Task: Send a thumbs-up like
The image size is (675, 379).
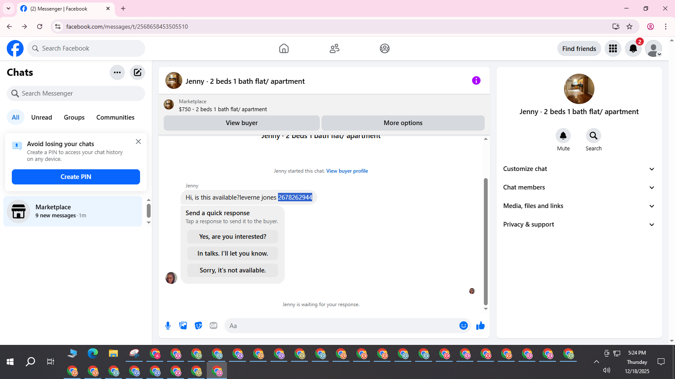Action: click(x=481, y=326)
